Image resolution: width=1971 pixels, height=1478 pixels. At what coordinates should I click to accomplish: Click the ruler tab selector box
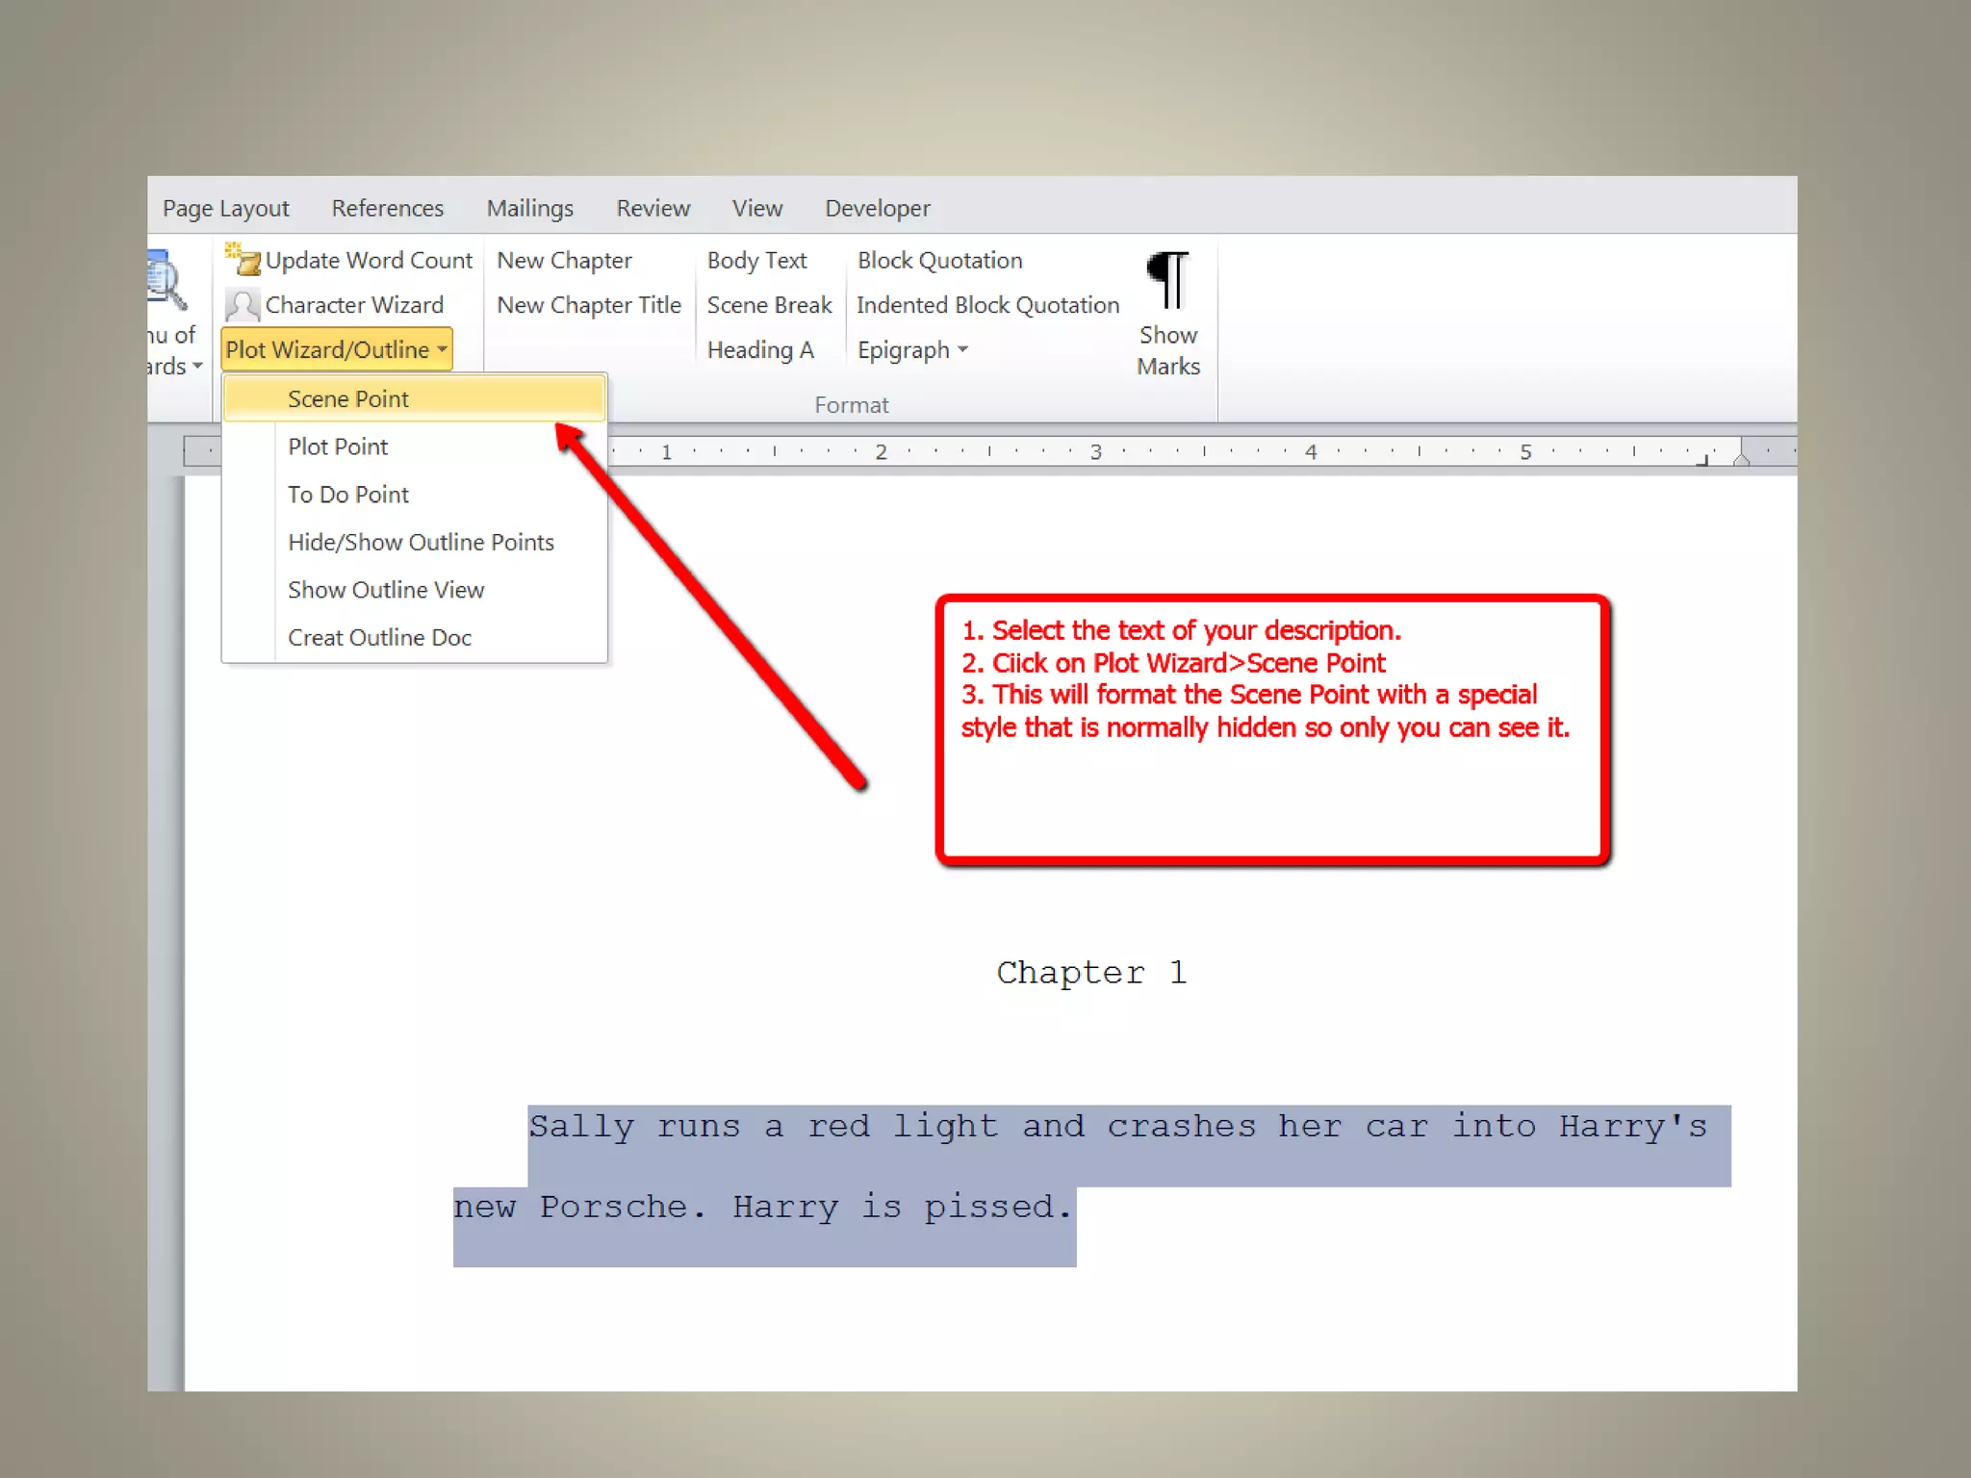[202, 450]
